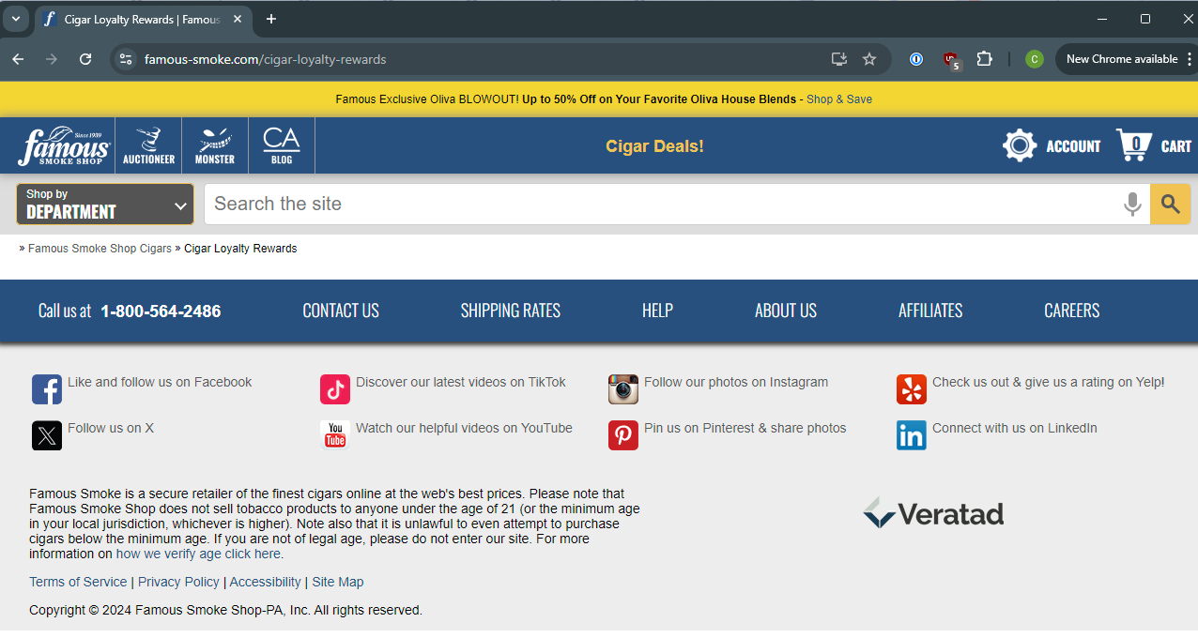Open the Chrome tab search dropdown arrow

click(x=16, y=19)
